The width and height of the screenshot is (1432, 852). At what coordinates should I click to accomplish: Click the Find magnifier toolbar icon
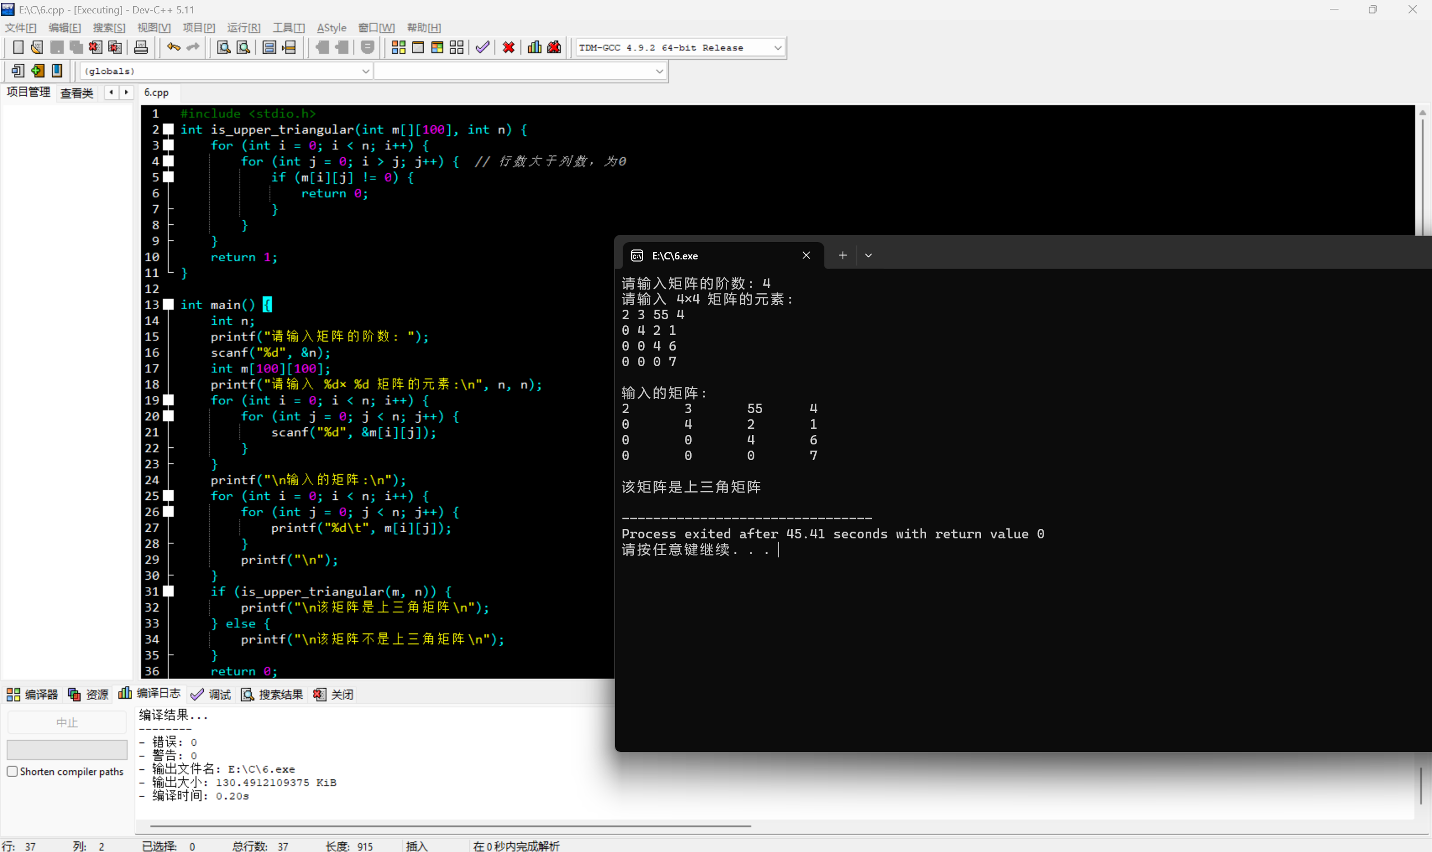pyautogui.click(x=223, y=48)
